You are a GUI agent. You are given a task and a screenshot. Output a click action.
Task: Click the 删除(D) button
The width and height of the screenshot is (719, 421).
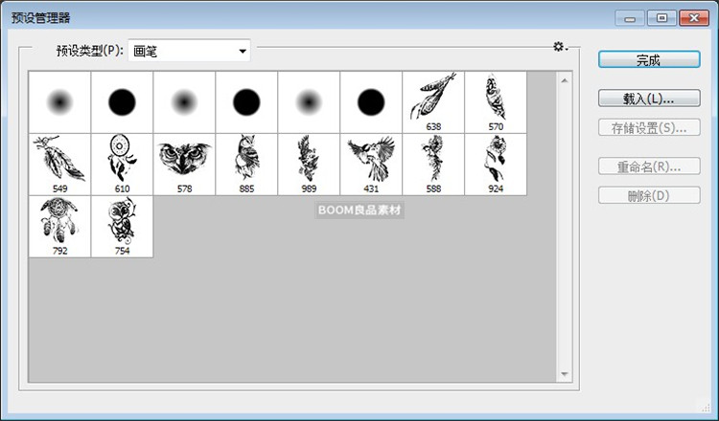coord(648,195)
